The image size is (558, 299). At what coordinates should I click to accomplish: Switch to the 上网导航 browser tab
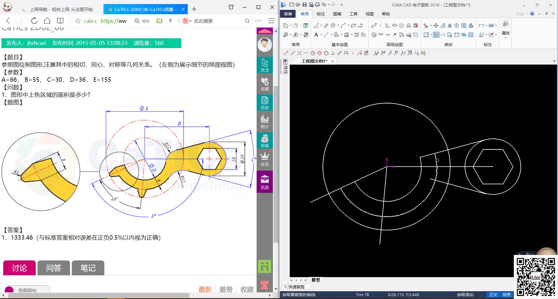click(x=61, y=9)
